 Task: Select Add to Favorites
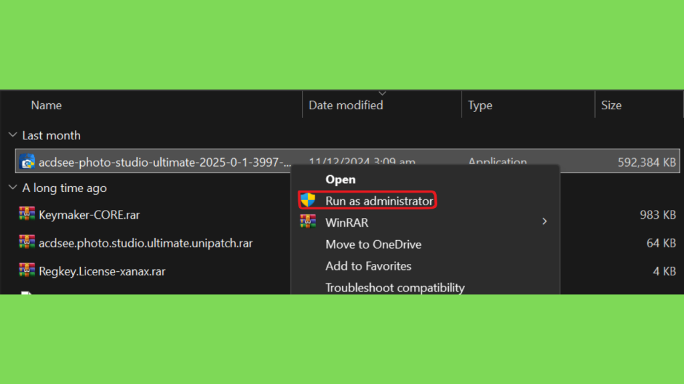click(x=368, y=266)
